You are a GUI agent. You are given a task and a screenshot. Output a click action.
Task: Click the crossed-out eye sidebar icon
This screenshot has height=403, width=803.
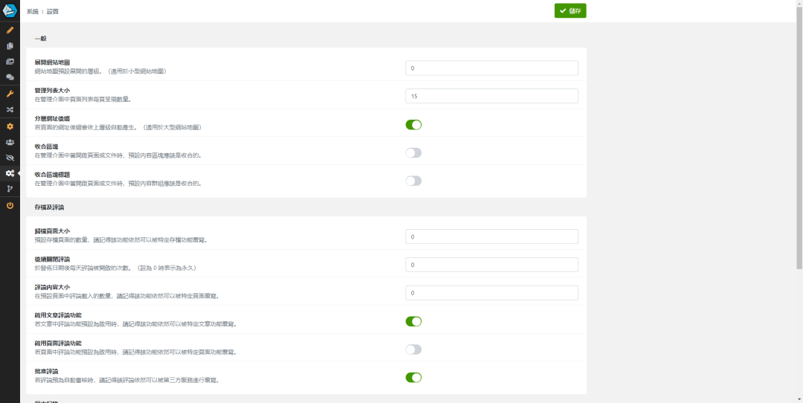coord(10,158)
